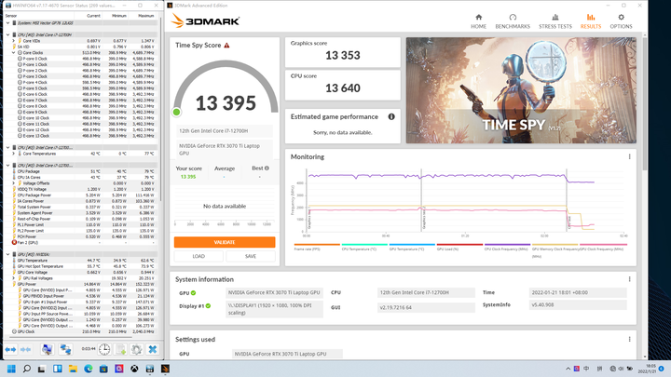Select the GPU Hot Spot Temperature row
Image resolution: width=671 pixels, height=377 pixels.
(81, 266)
